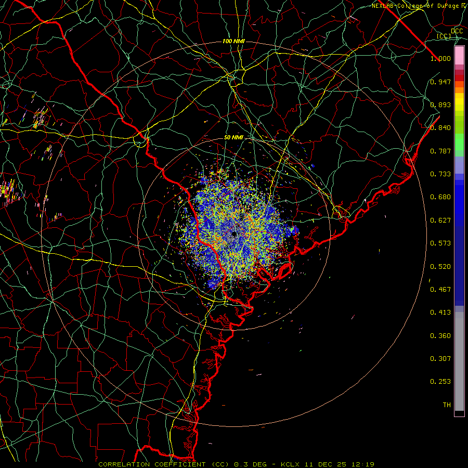Select the 0.573 scale value
The height and width of the screenshot is (468, 468).
pyautogui.click(x=440, y=243)
